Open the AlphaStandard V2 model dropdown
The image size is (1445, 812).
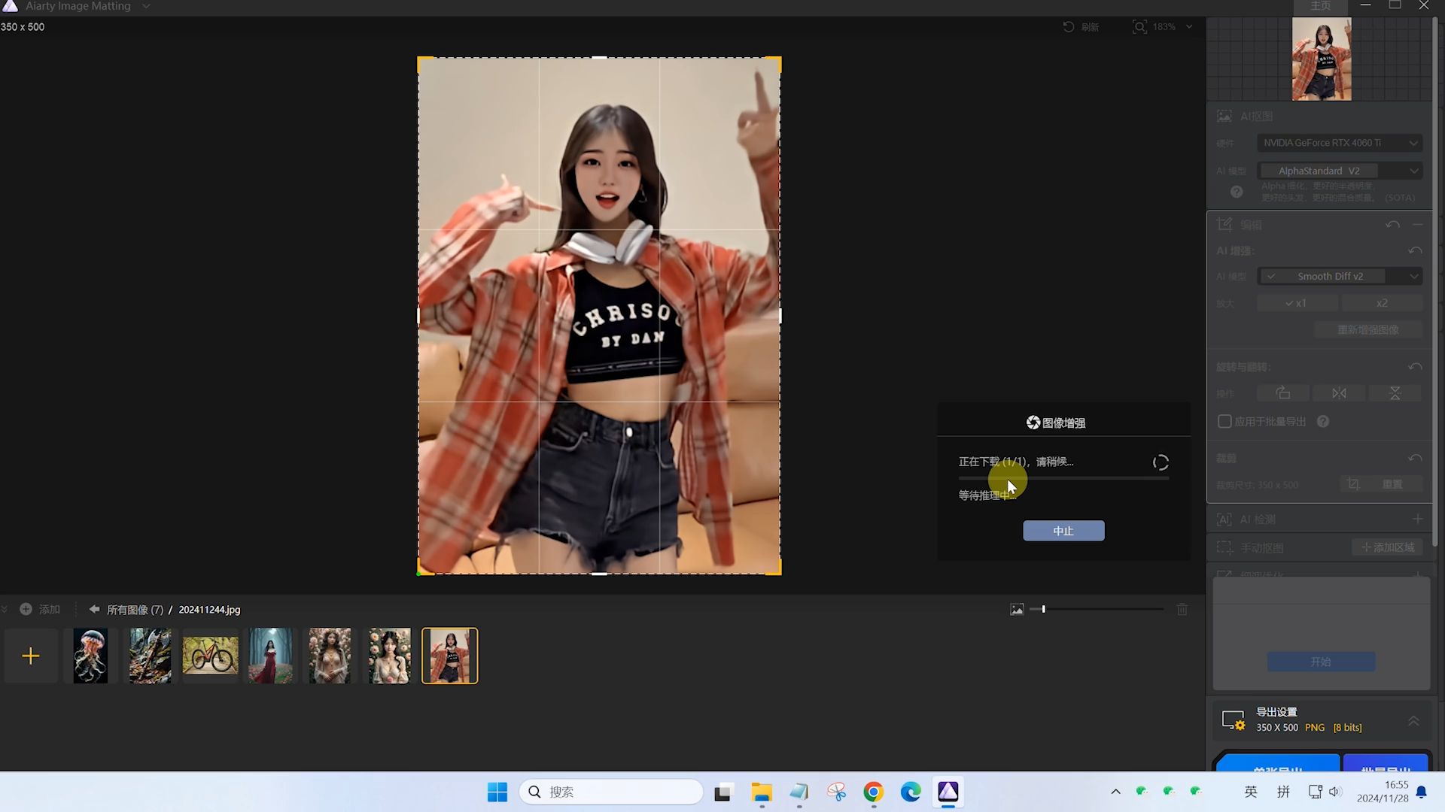tap(1340, 171)
